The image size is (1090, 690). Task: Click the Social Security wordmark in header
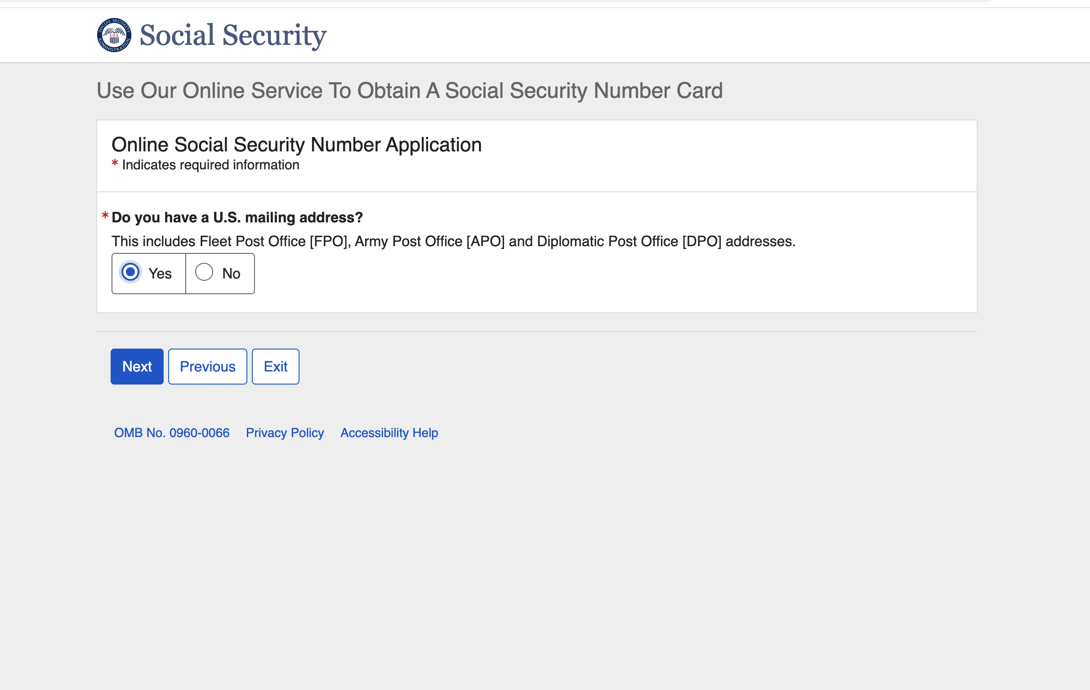233,35
